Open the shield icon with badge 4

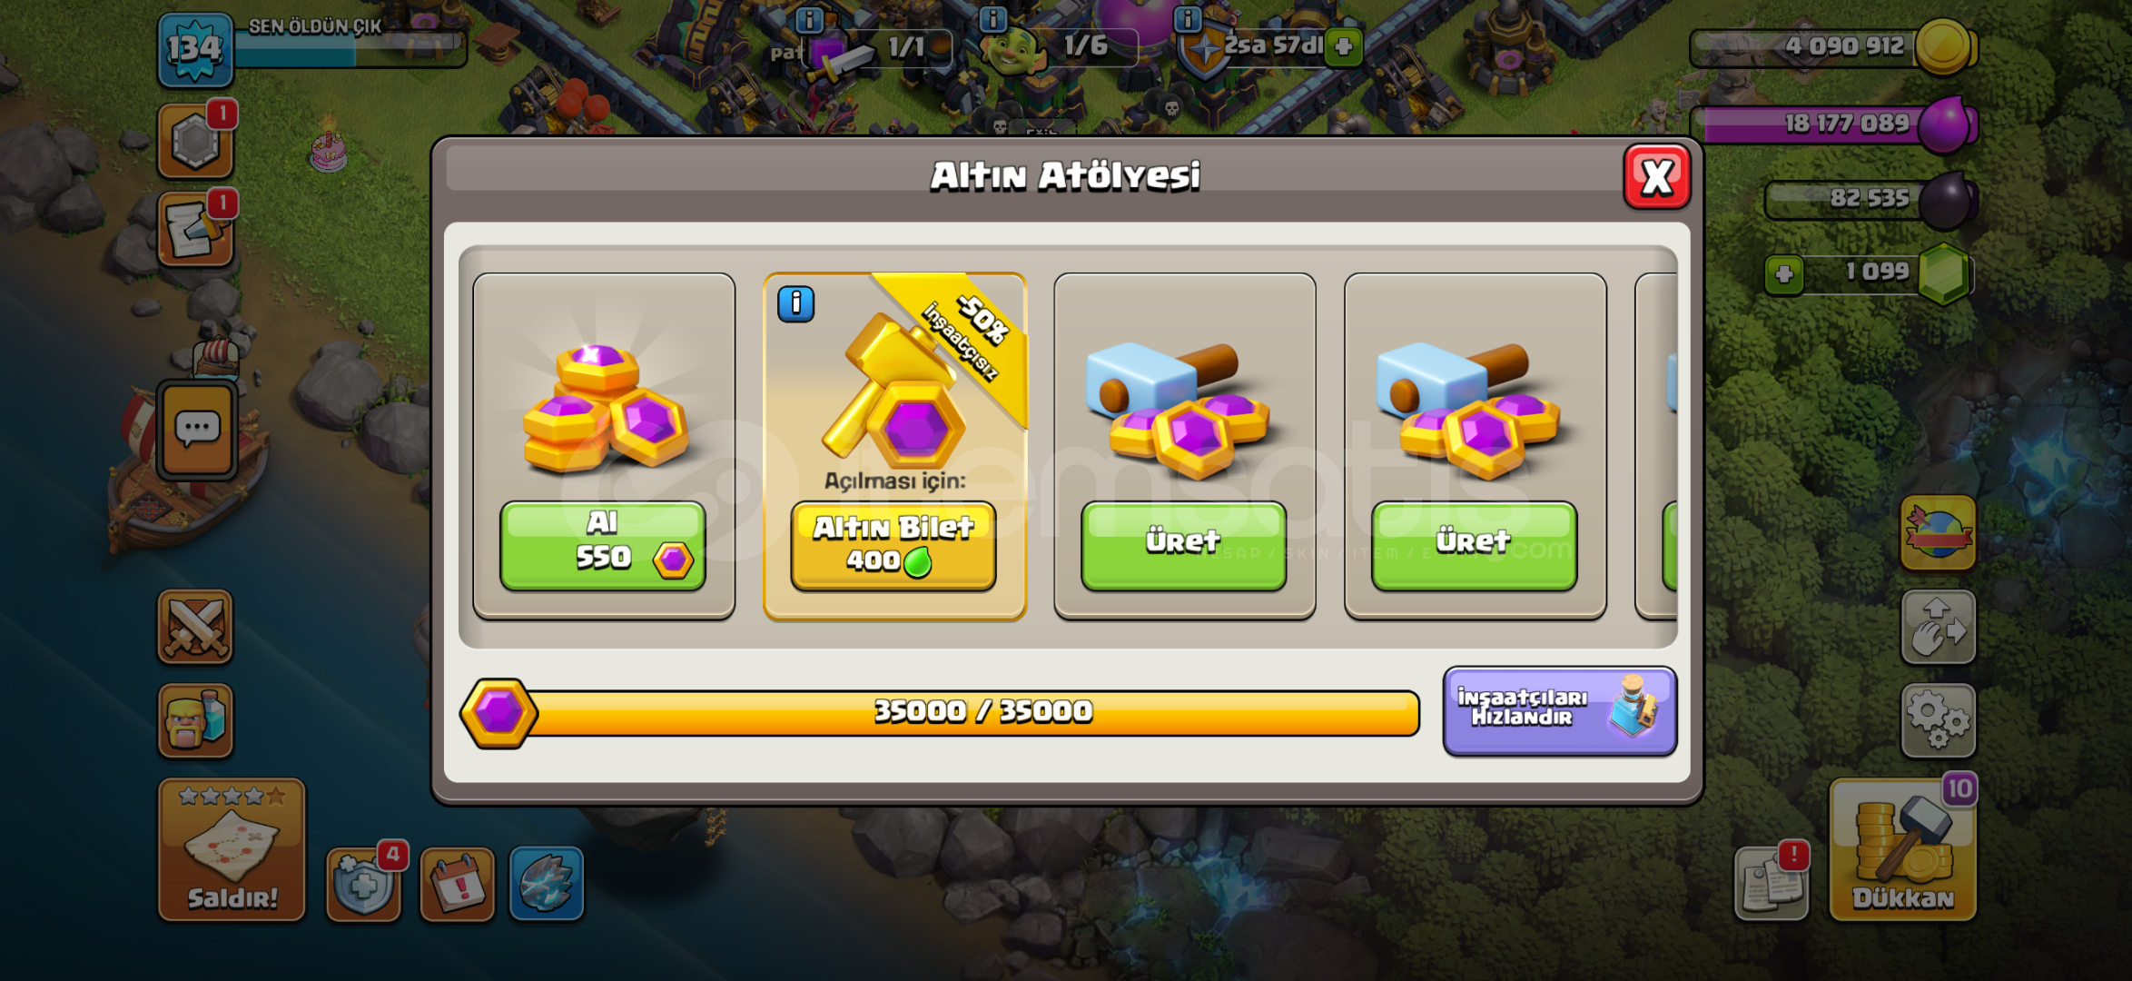point(364,885)
